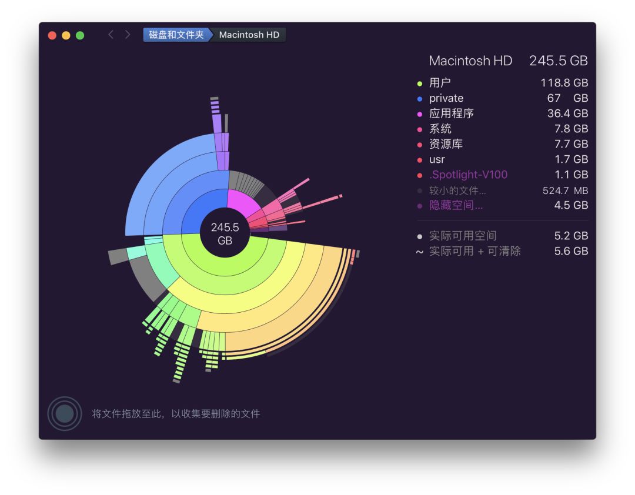Click the magenta dot next to 应用程序

(x=420, y=114)
